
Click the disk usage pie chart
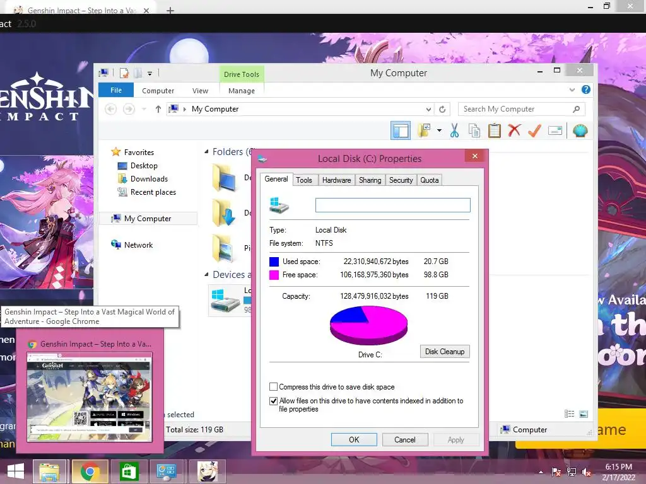(368, 326)
